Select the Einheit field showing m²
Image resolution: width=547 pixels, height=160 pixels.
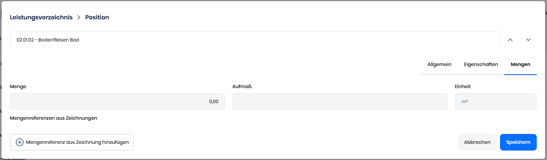point(496,102)
